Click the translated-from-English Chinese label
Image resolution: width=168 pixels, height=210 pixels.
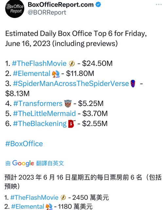[50, 163]
